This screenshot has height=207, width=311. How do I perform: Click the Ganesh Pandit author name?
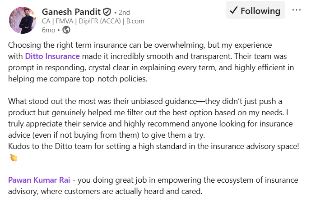(71, 11)
